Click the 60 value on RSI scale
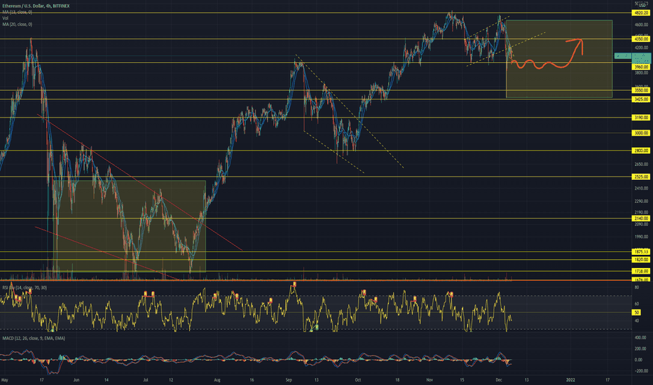Image resolution: width=653 pixels, height=385 pixels. coord(637,304)
